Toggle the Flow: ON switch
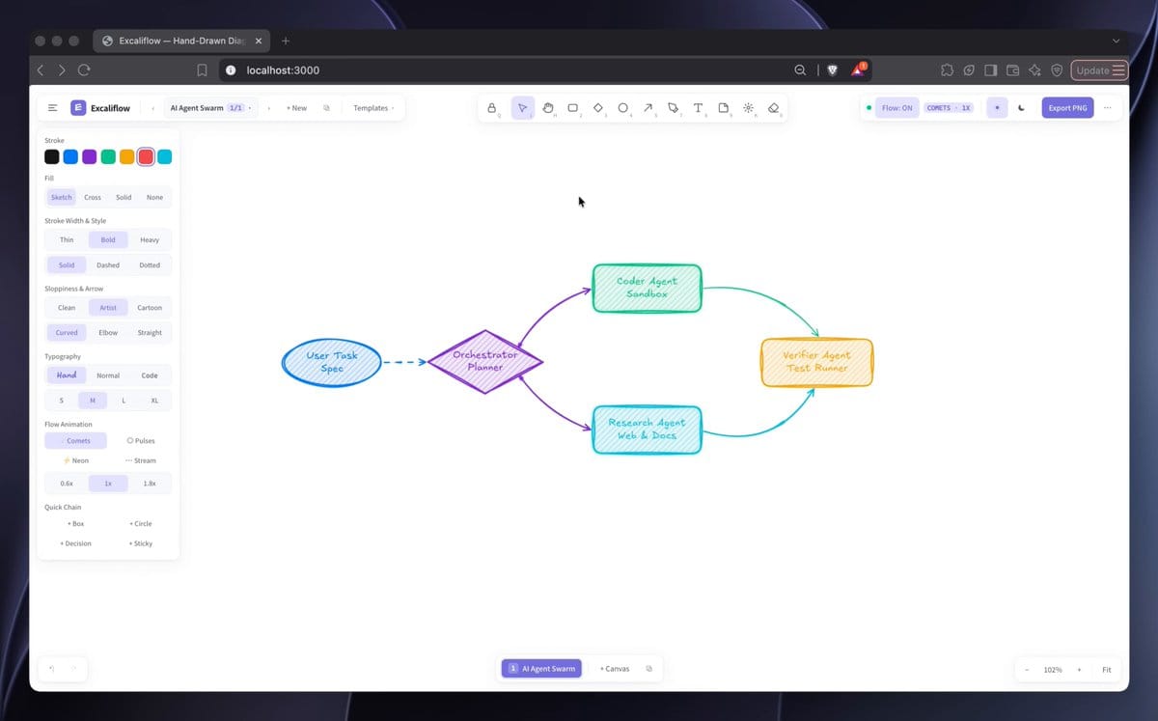Screen dimensions: 1158x721 click(896, 108)
